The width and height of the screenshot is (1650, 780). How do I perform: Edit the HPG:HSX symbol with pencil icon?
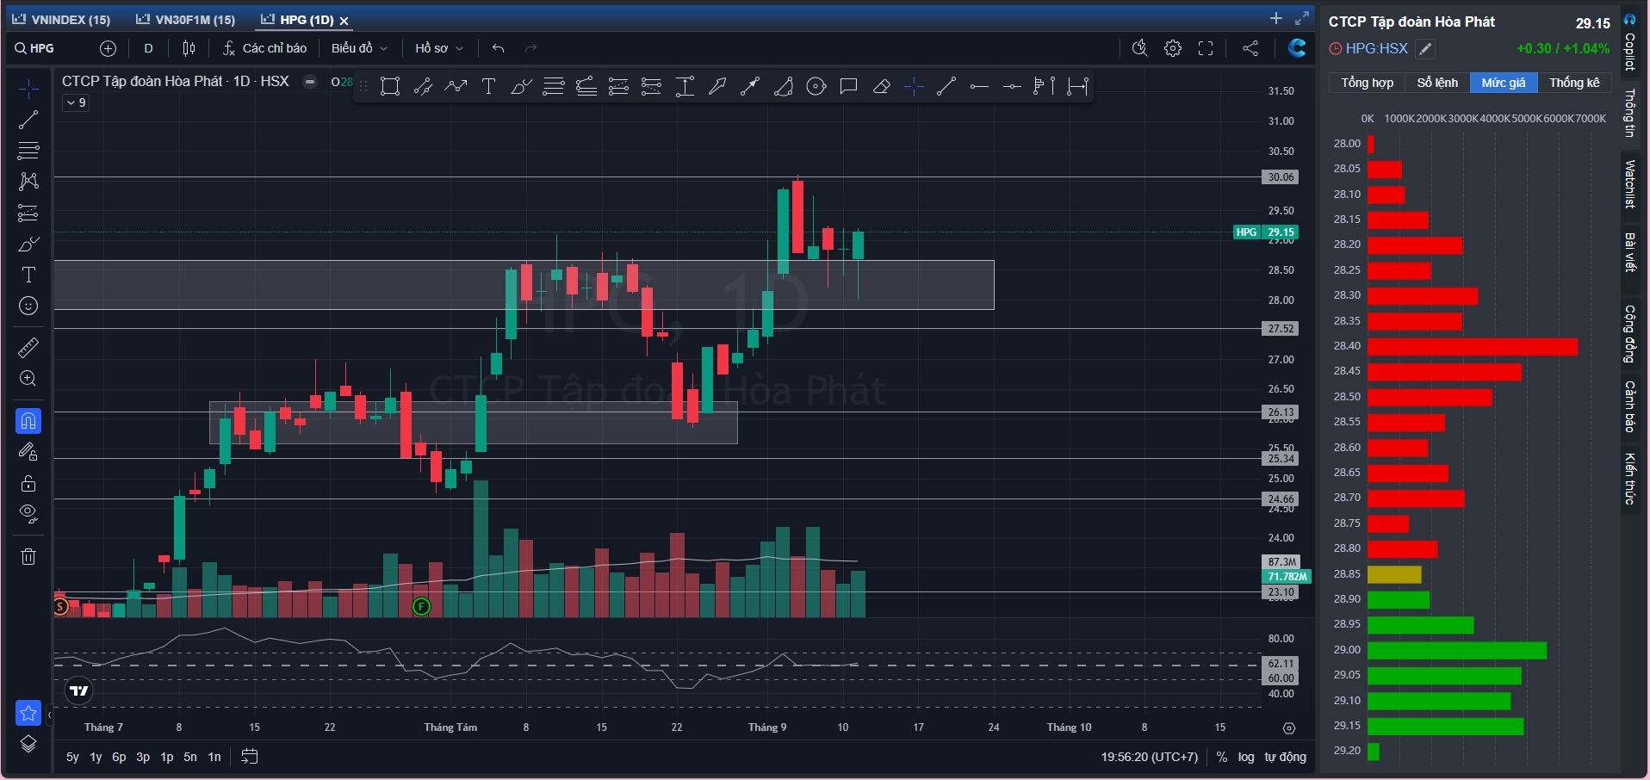1426,49
